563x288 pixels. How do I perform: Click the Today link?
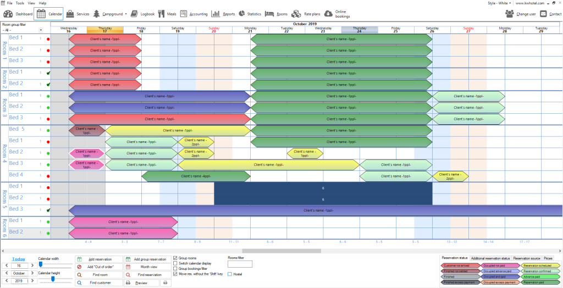point(19,259)
